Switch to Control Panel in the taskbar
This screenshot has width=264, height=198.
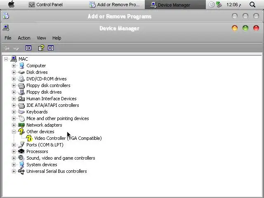[x=46, y=5]
